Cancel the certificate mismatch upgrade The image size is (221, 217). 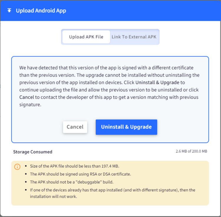pos(75,127)
